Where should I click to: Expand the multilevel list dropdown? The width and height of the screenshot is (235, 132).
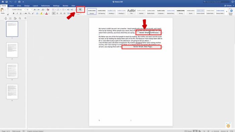[65, 10]
